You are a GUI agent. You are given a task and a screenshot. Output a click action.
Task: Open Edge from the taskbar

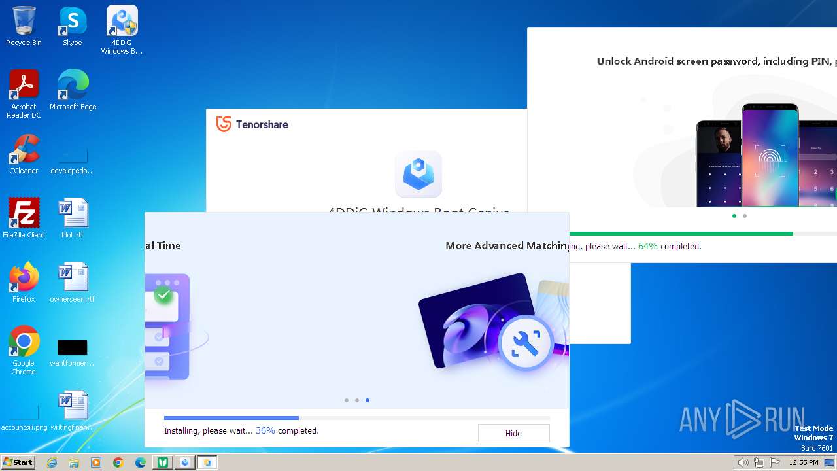(141, 462)
